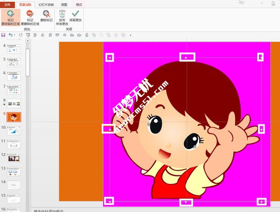Click Mark Areas to Keep button

(10, 18)
